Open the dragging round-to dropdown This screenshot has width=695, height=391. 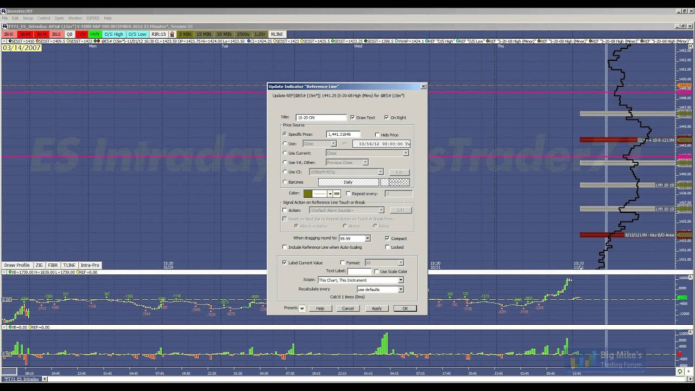tap(368, 238)
